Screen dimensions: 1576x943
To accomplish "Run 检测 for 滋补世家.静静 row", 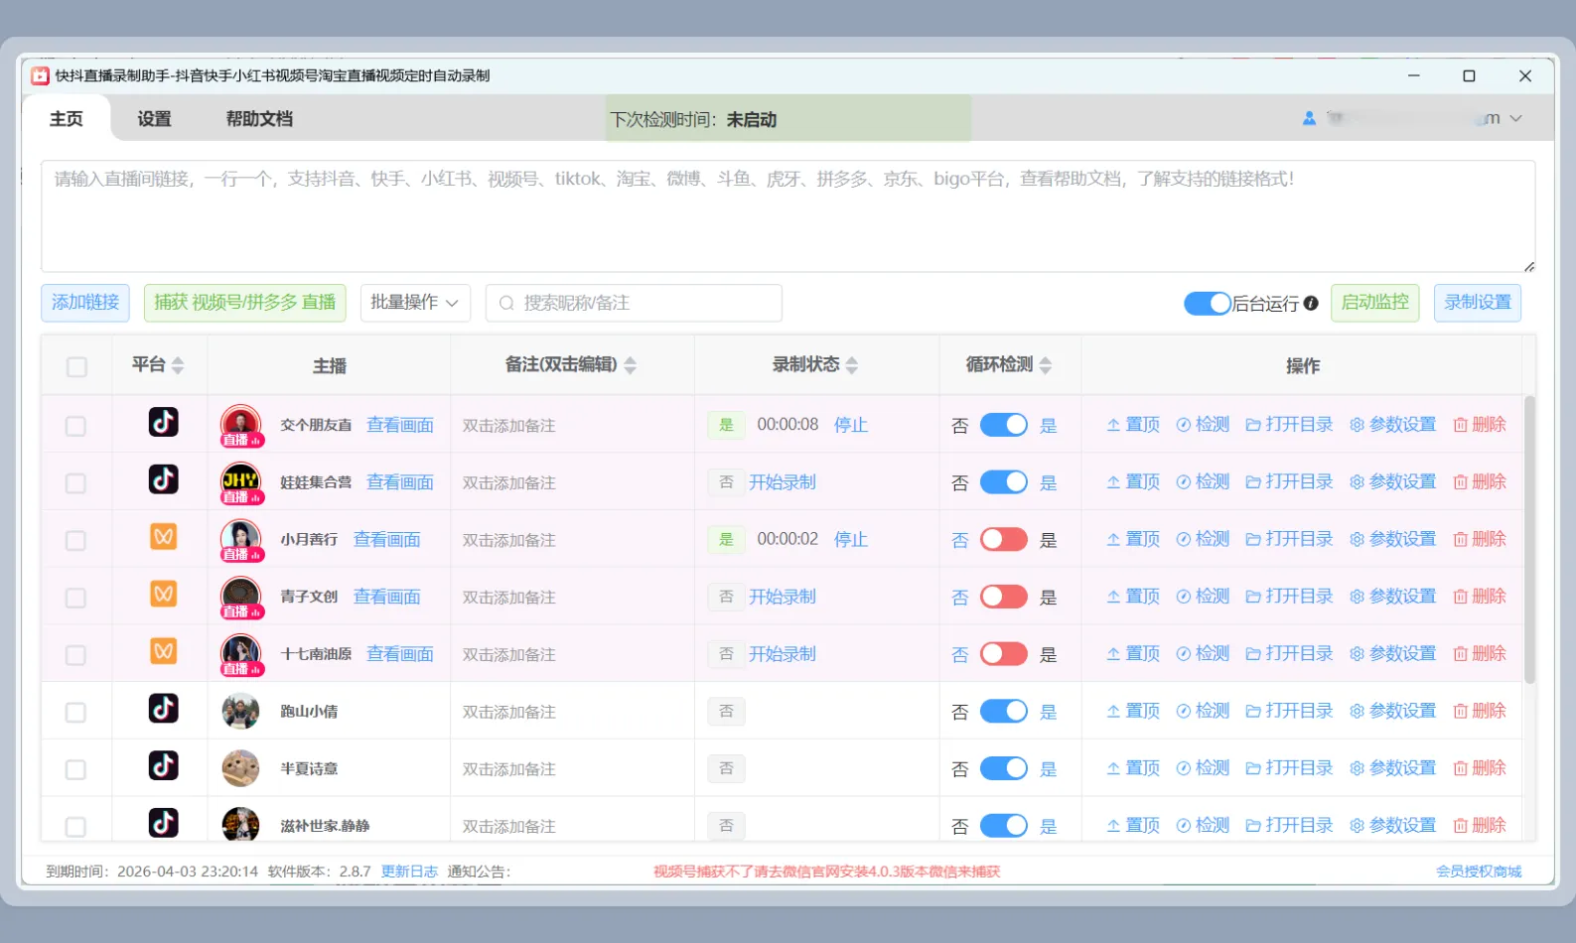I will [1203, 826].
